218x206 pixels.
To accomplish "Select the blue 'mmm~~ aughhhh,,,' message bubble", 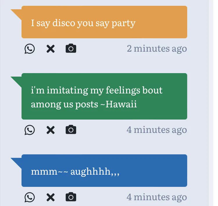I will coord(104,171).
